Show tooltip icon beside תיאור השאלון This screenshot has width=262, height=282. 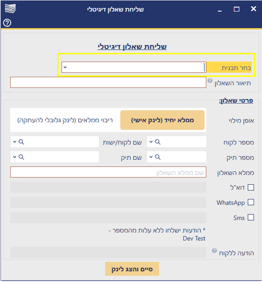pyautogui.click(x=210, y=81)
